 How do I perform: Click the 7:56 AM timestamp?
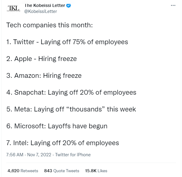tap(15, 155)
